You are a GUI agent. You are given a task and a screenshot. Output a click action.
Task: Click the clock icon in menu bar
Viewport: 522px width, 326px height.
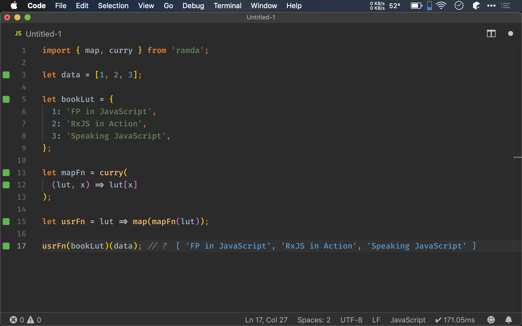coord(459,6)
